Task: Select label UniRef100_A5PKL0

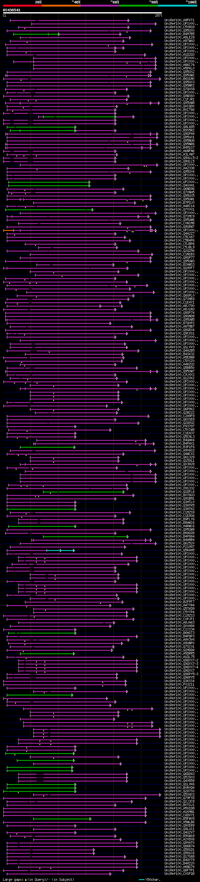Action: (179, 69)
